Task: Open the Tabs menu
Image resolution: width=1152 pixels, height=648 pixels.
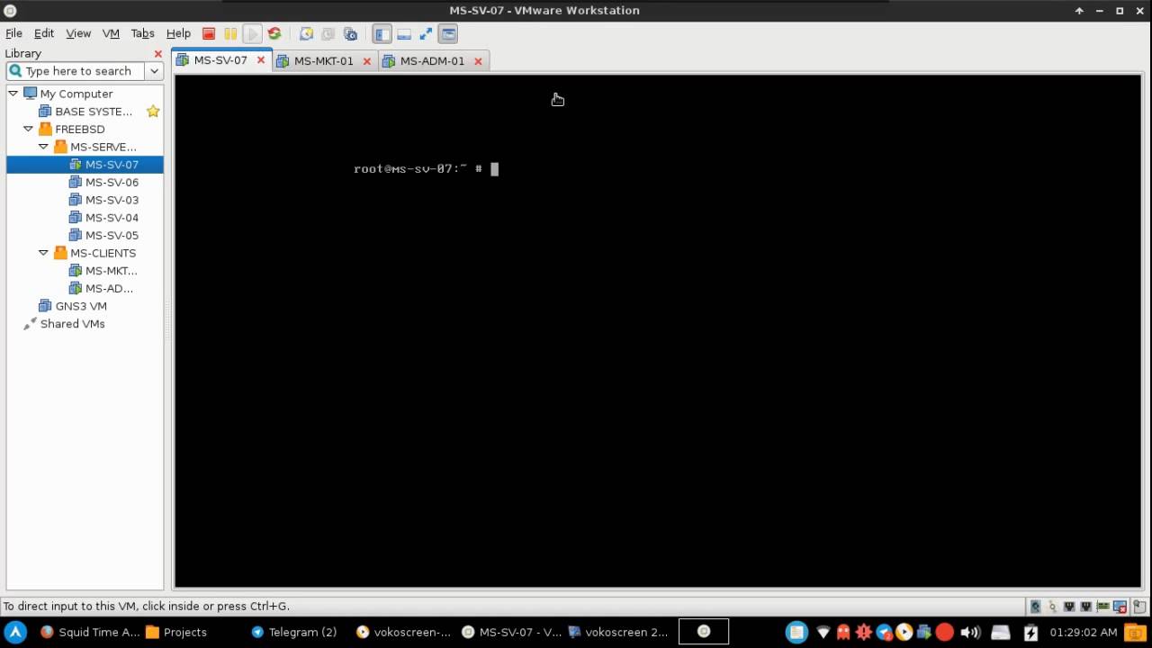Action: [x=142, y=33]
